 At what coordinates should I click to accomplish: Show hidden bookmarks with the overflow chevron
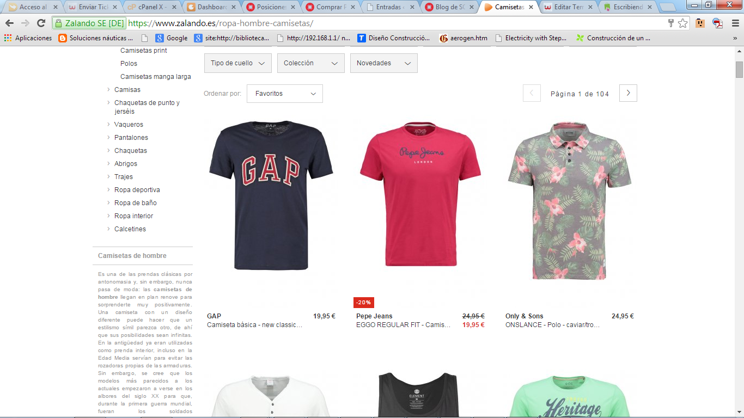(735, 38)
